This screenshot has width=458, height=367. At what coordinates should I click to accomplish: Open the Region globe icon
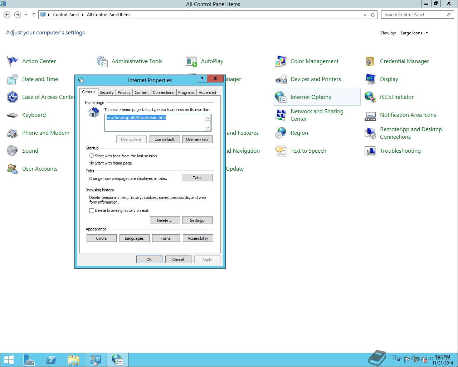click(x=281, y=133)
